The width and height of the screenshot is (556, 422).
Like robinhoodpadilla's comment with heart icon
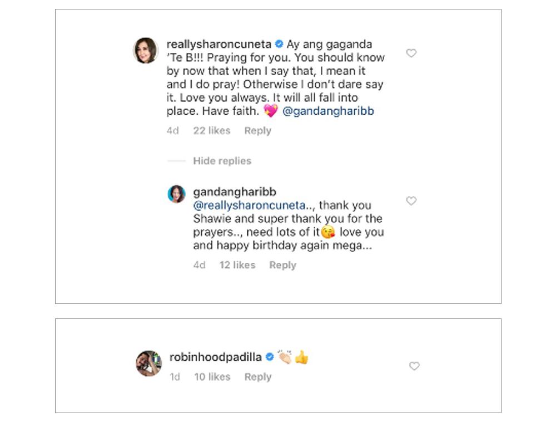[x=414, y=366]
